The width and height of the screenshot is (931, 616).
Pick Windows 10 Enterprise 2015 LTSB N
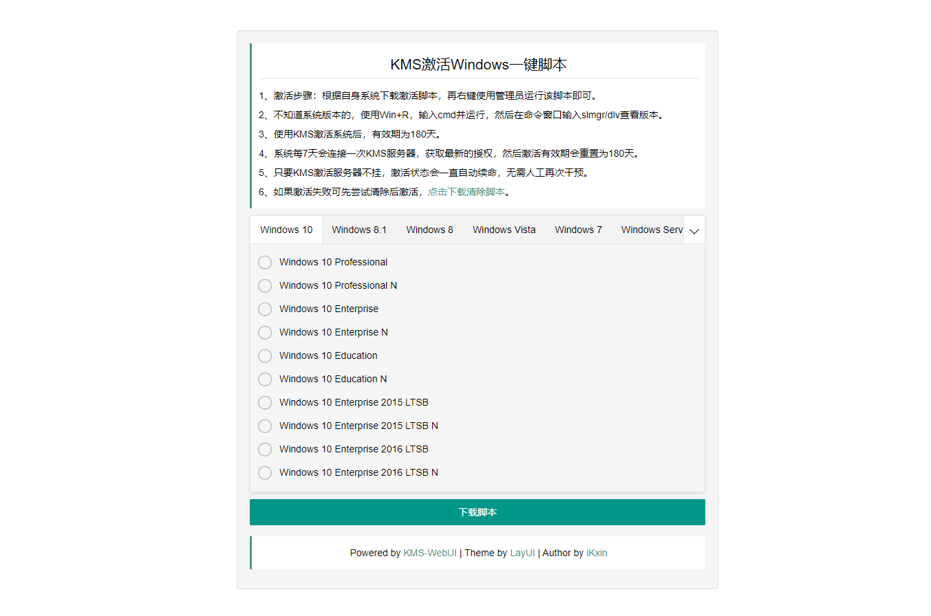coord(265,426)
